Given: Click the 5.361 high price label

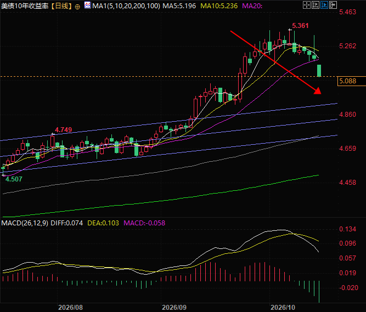Looking at the screenshot, I should click(300, 26).
